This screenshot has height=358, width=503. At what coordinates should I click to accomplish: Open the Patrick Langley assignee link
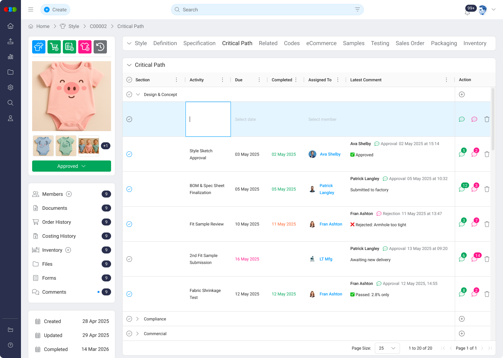(327, 189)
